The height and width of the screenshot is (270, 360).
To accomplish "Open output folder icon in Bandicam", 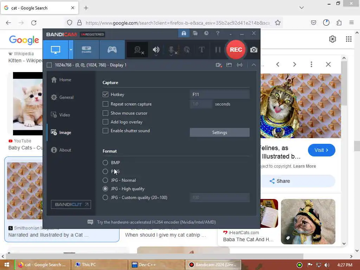I will [x=195, y=33].
